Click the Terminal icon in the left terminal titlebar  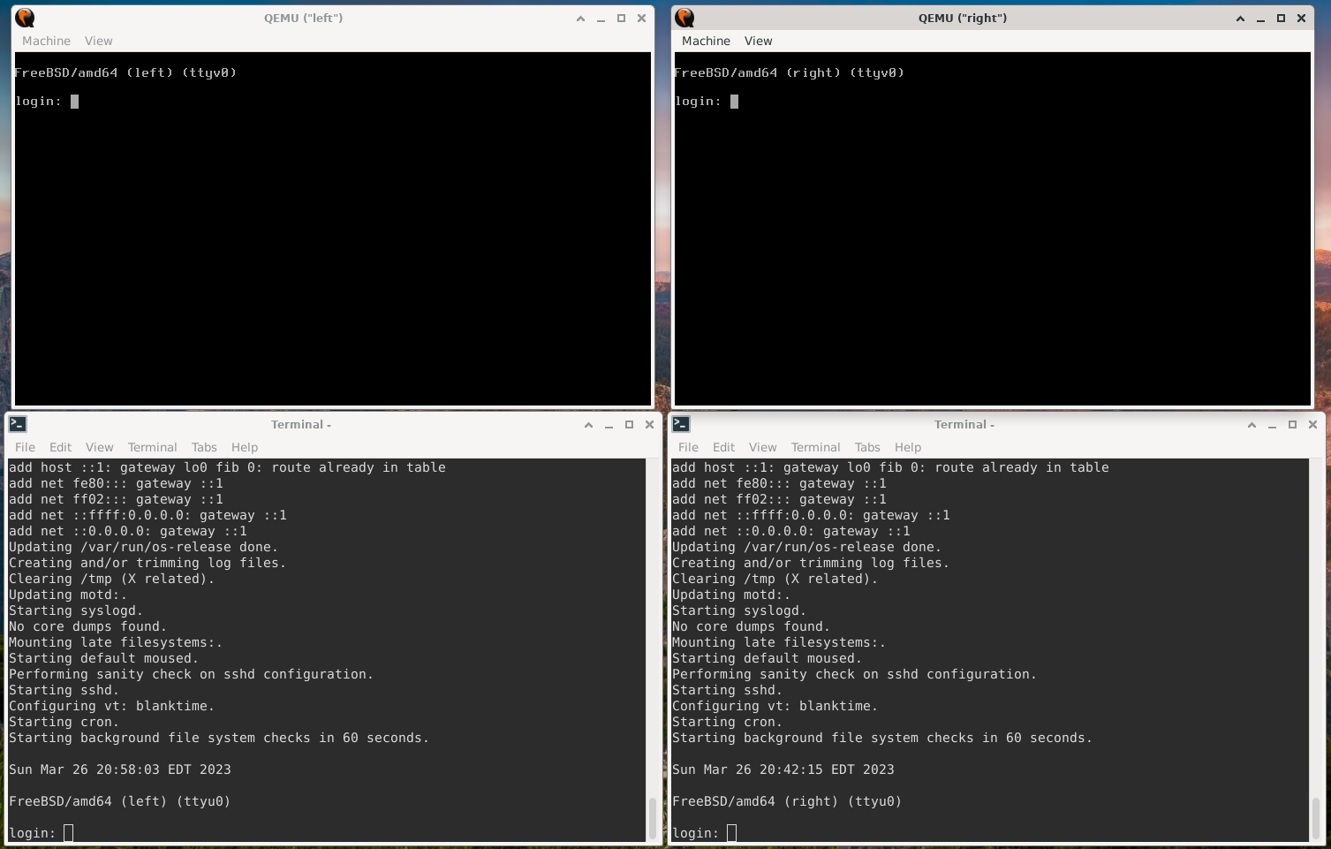(18, 424)
